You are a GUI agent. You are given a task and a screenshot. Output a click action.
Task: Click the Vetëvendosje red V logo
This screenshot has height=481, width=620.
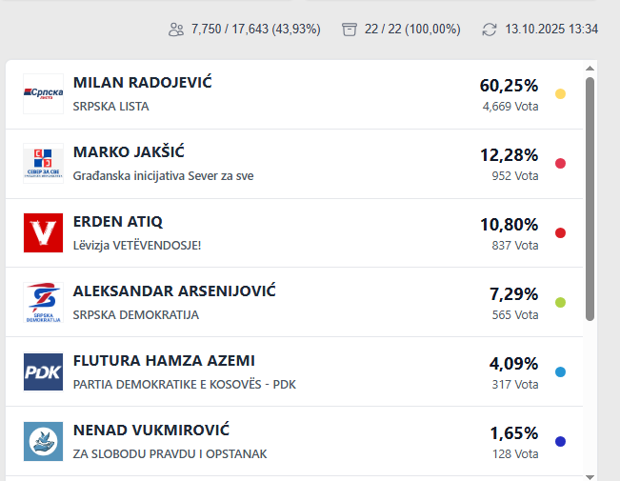(43, 233)
